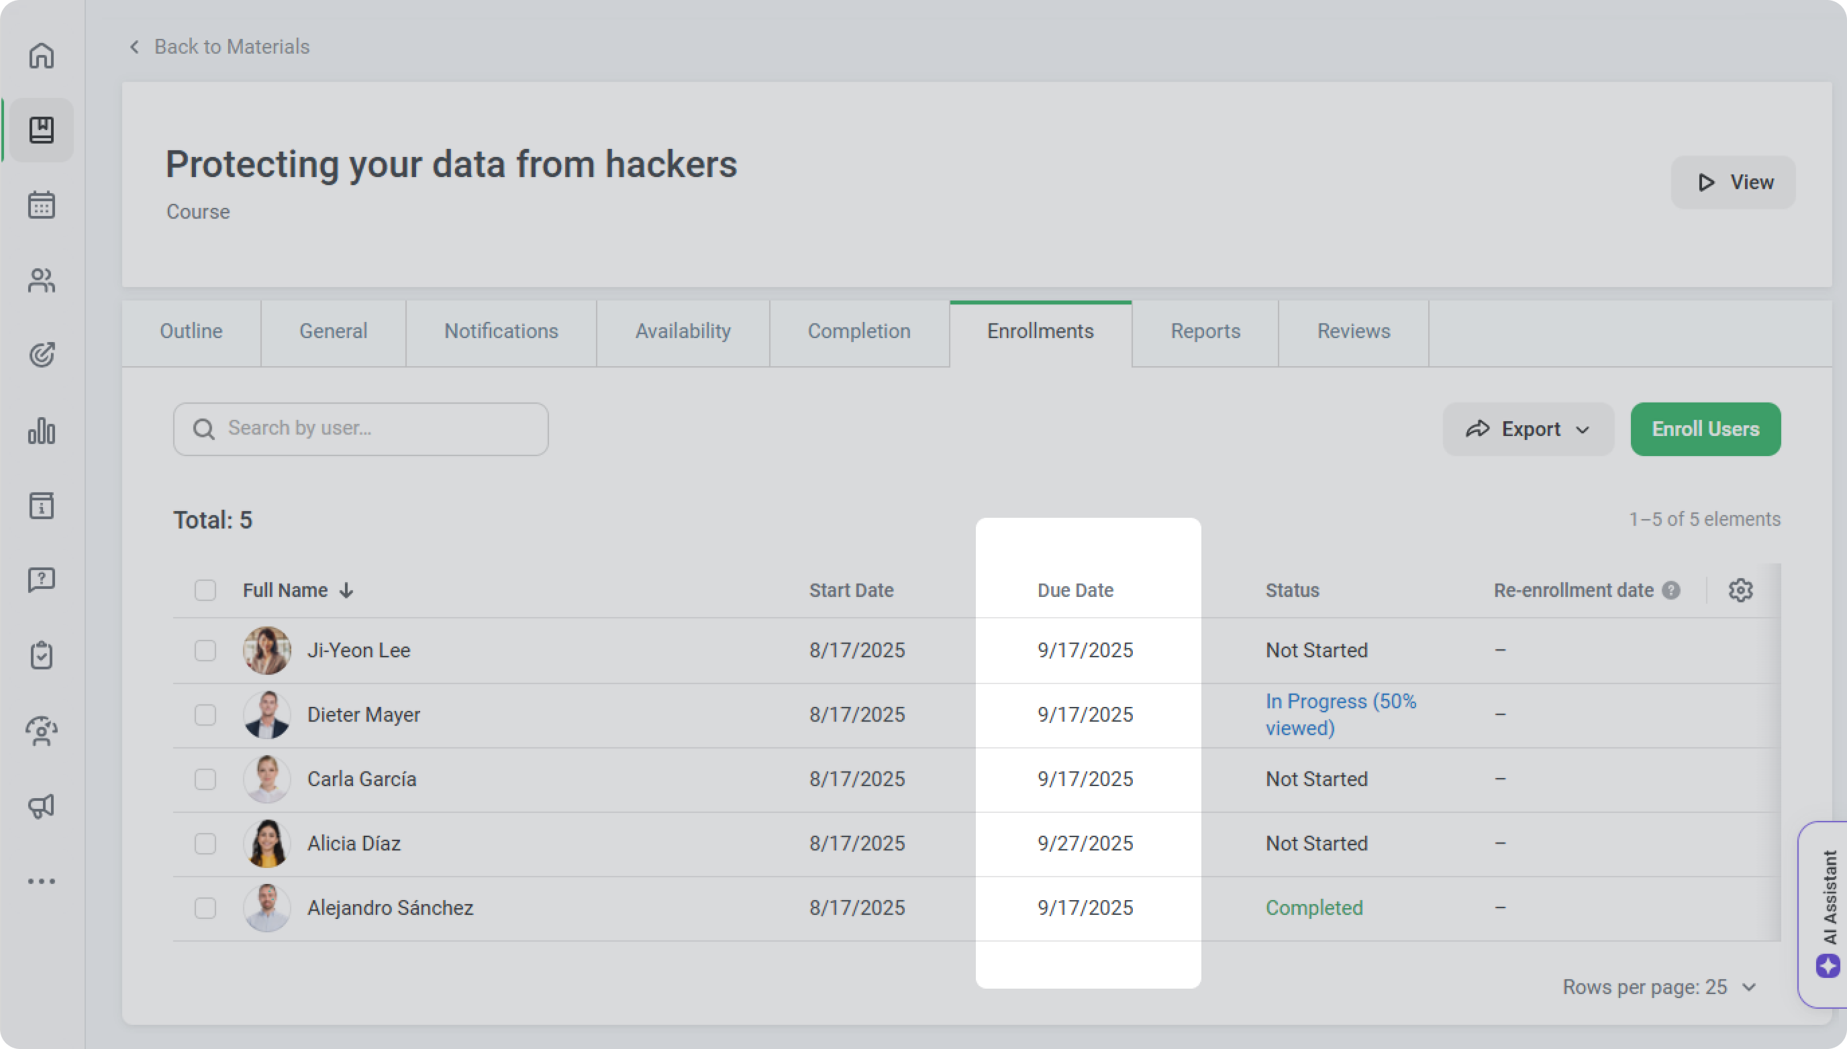
Task: Open table column settings gear
Action: point(1740,590)
